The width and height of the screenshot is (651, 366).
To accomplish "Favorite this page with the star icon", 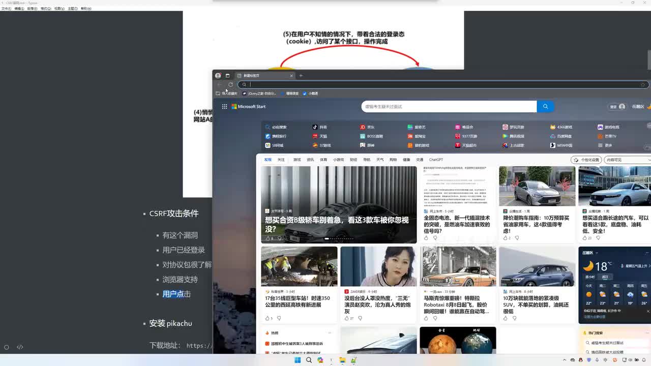I will click(x=643, y=85).
